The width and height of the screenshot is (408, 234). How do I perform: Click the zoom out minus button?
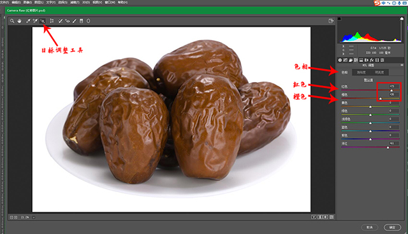click(x=11, y=217)
